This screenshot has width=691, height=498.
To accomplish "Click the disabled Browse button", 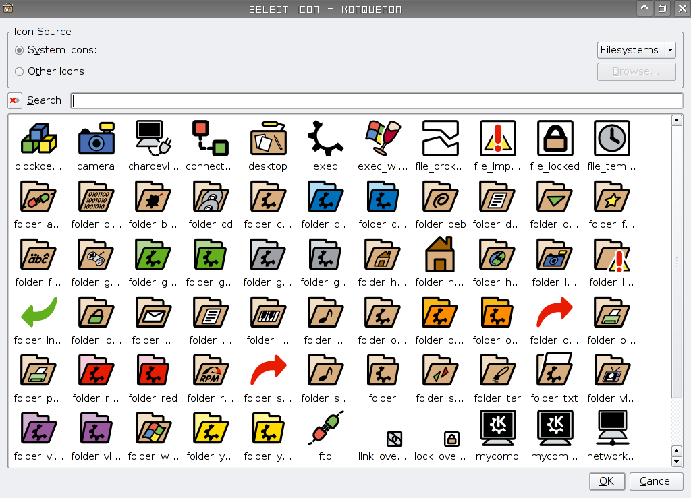I will click(636, 71).
